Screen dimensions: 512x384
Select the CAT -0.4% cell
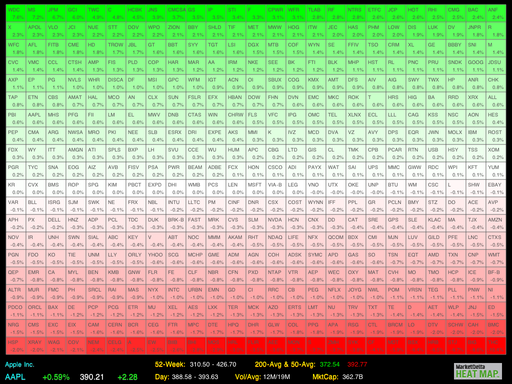[355, 223]
